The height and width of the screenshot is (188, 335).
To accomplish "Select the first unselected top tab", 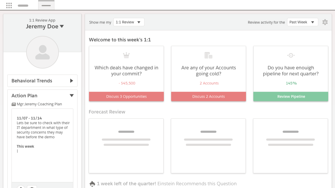I will [x=23, y=5].
